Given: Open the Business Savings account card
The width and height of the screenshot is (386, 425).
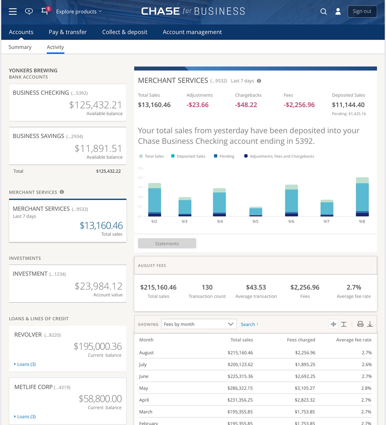Looking at the screenshot, I should (x=68, y=146).
